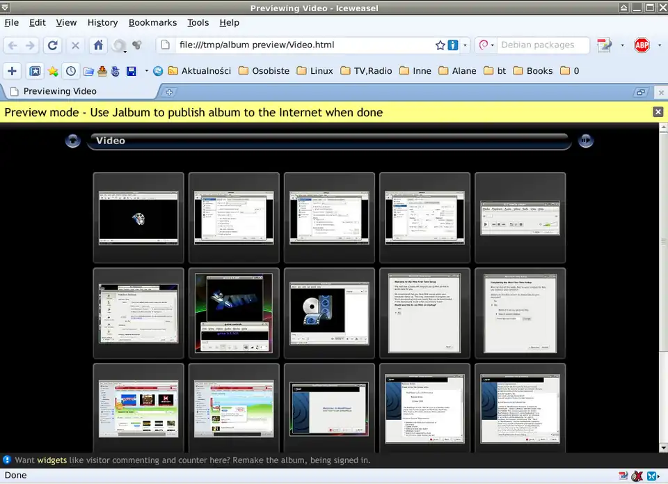Image resolution: width=668 pixels, height=484 pixels.
Task: Open the first video thumbnail in the album
Action: pyautogui.click(x=138, y=218)
